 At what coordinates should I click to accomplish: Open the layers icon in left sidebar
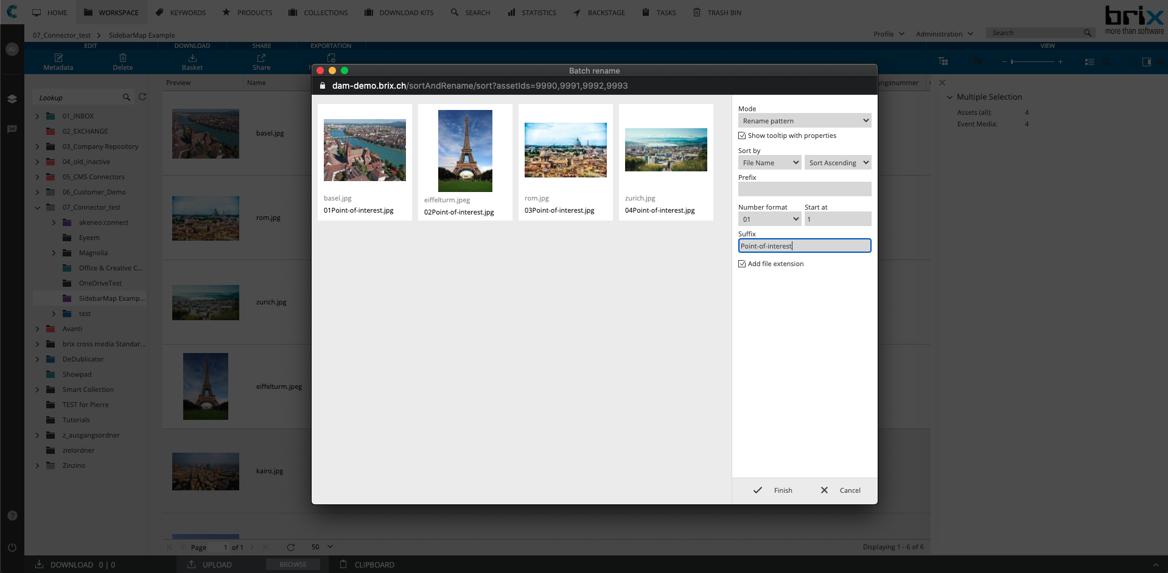pos(12,98)
